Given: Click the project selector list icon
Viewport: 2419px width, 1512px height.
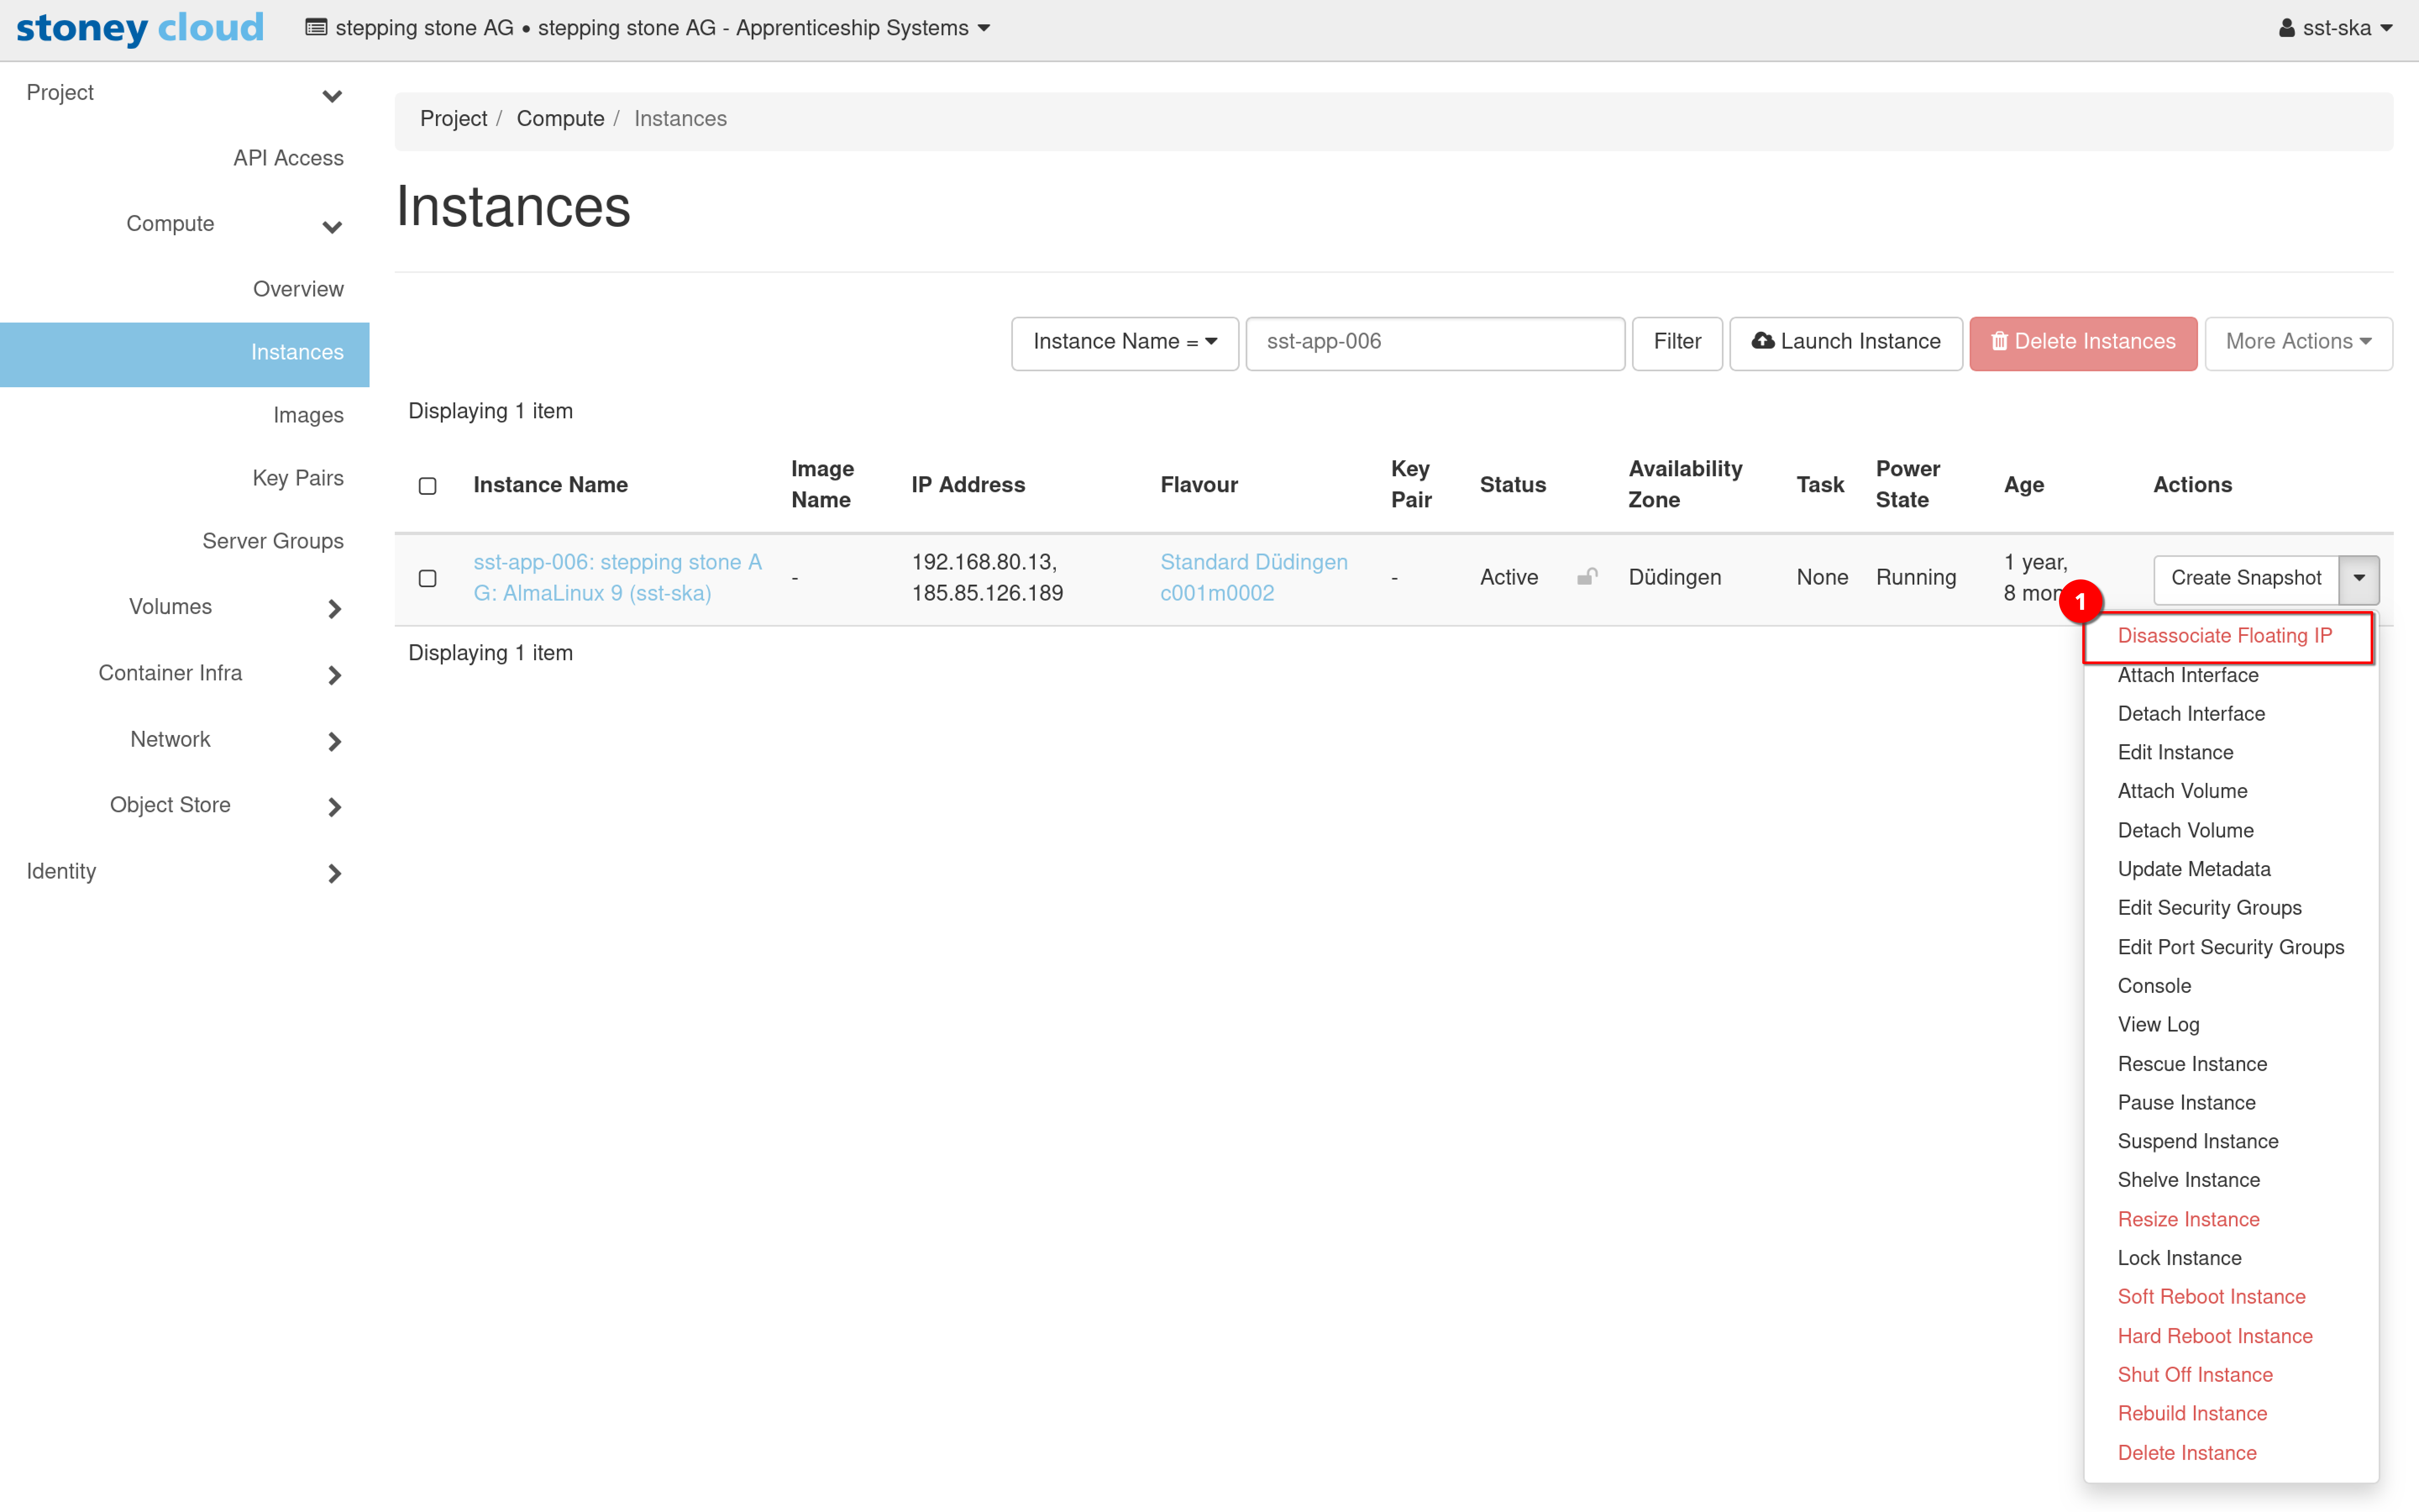Looking at the screenshot, I should tap(316, 28).
